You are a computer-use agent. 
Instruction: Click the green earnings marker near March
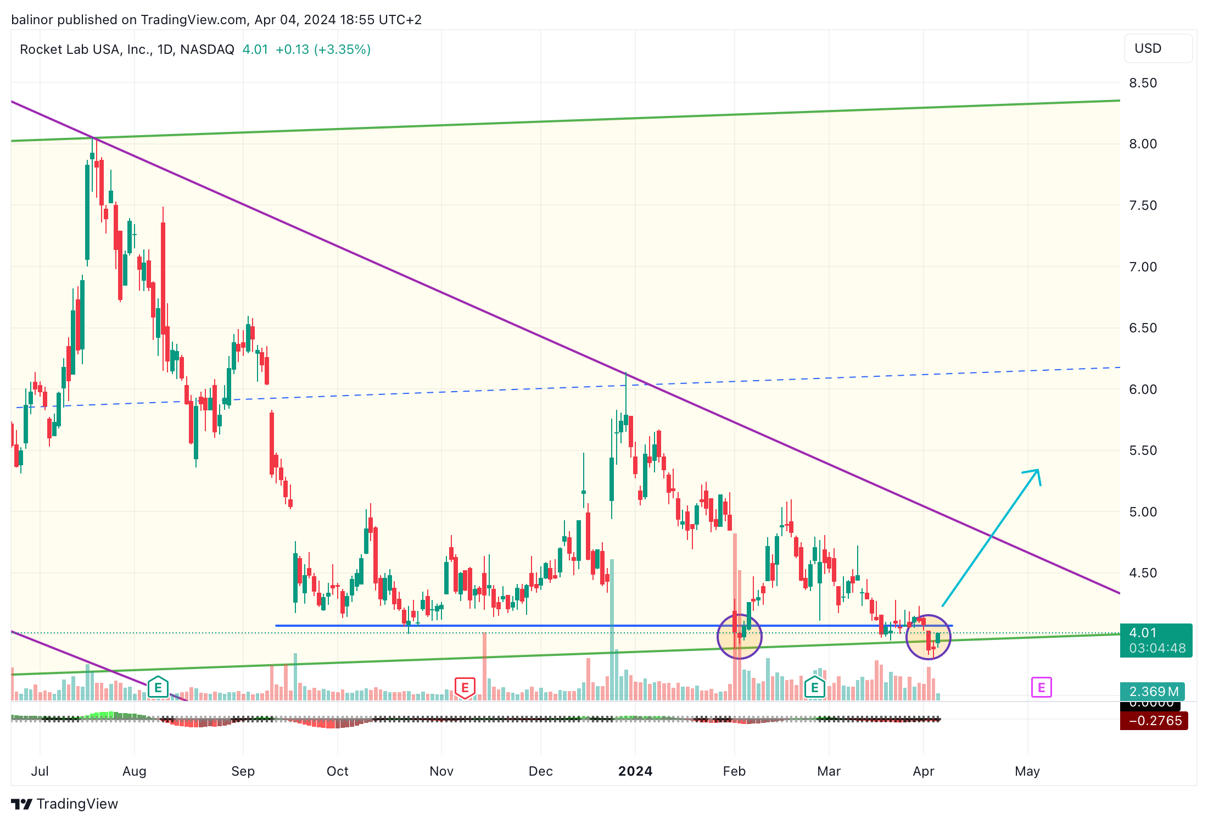[815, 687]
